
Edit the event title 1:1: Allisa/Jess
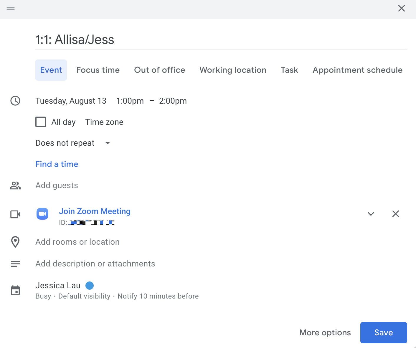click(x=221, y=39)
